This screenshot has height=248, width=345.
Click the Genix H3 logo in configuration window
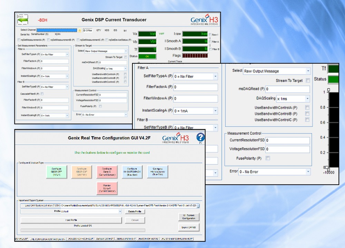[176, 138]
